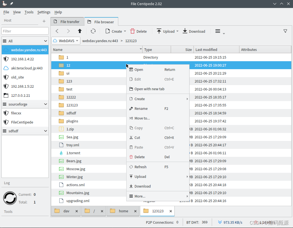Choose Cut in the context menu
293x228 pixels.
tap(158, 138)
